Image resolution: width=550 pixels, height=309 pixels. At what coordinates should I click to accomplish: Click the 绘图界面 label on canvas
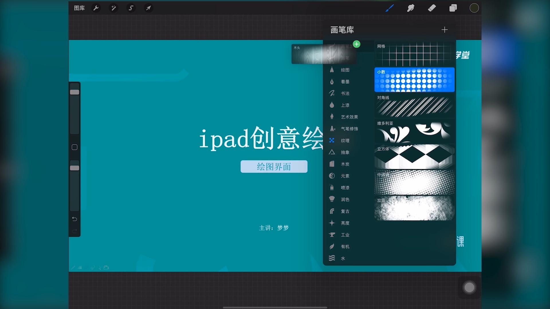(274, 167)
